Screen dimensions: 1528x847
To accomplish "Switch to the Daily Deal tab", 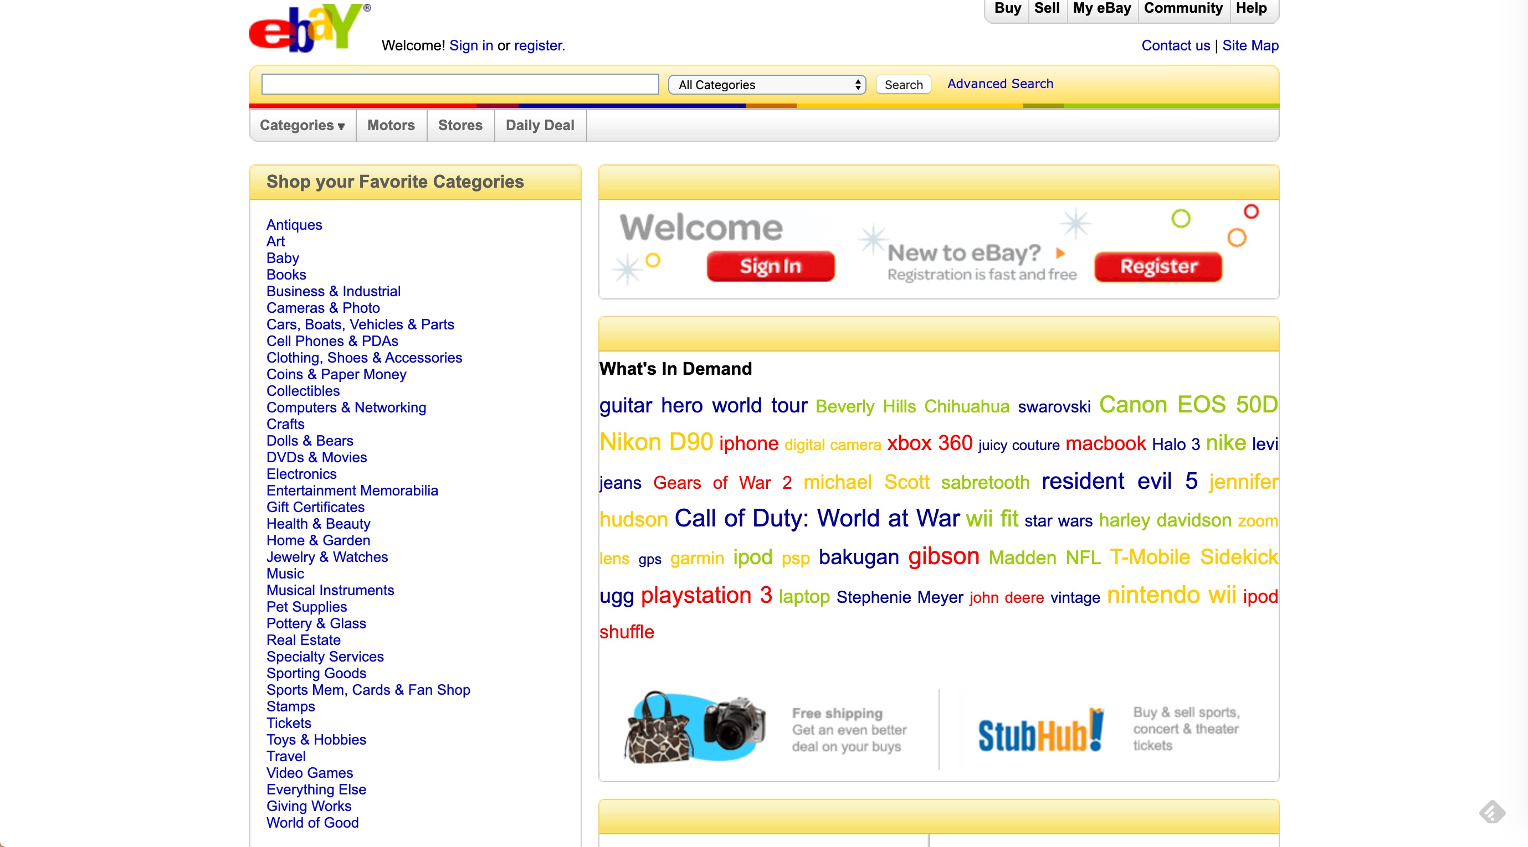I will 539,126.
